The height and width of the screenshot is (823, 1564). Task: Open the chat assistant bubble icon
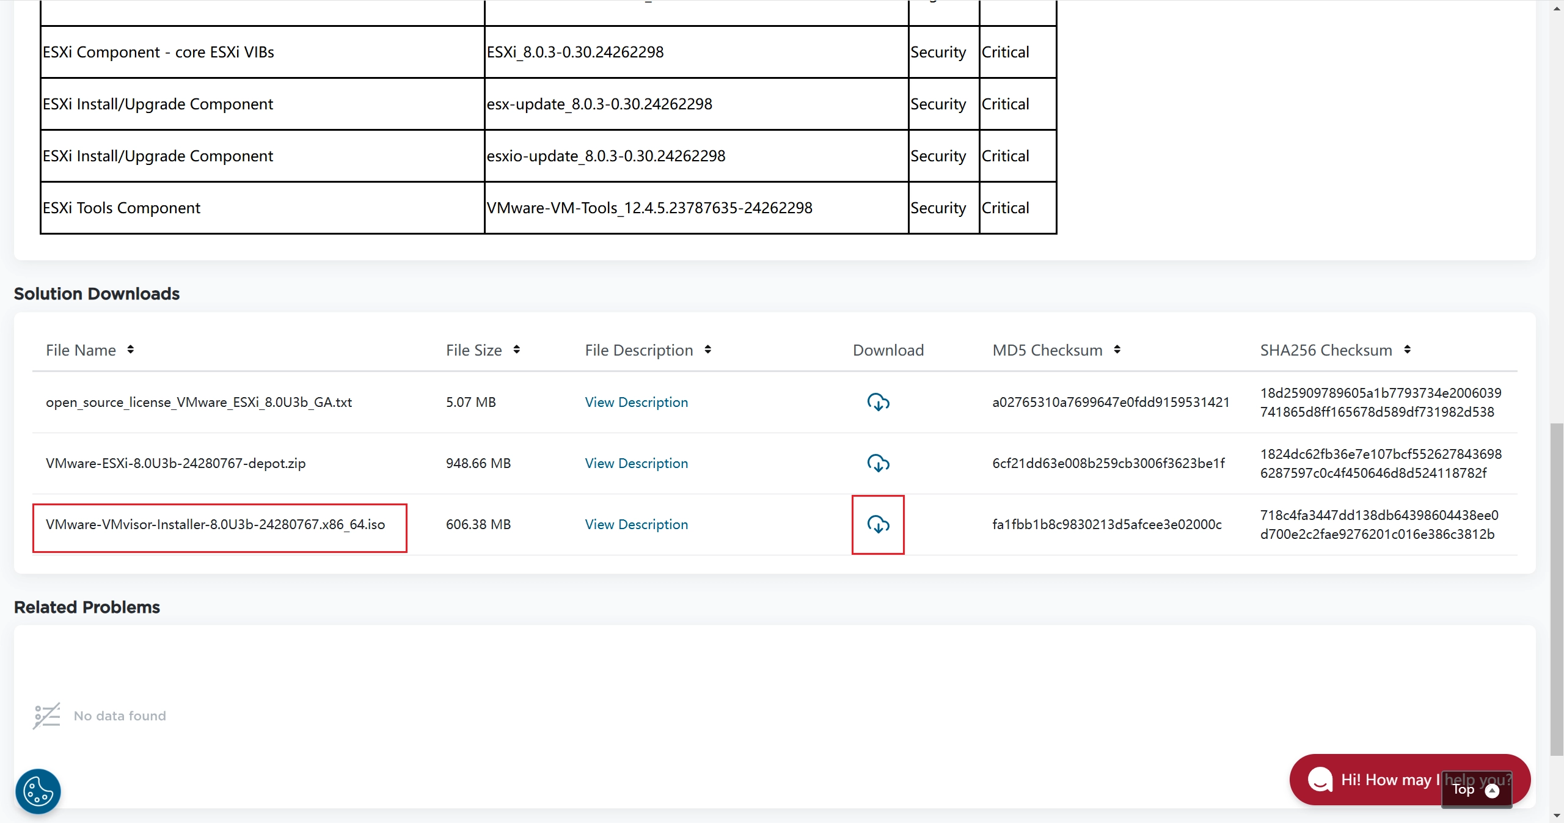pos(1320,780)
